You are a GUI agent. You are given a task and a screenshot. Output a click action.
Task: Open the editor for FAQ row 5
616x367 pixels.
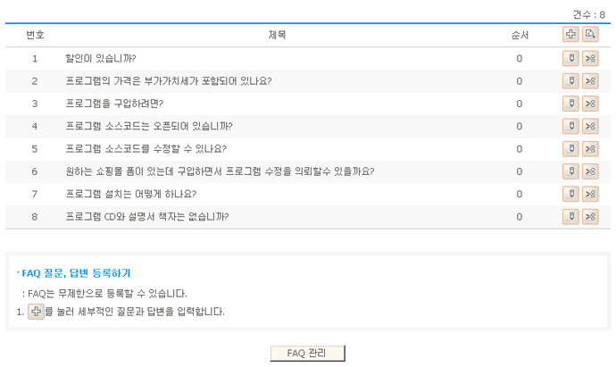coord(571,148)
